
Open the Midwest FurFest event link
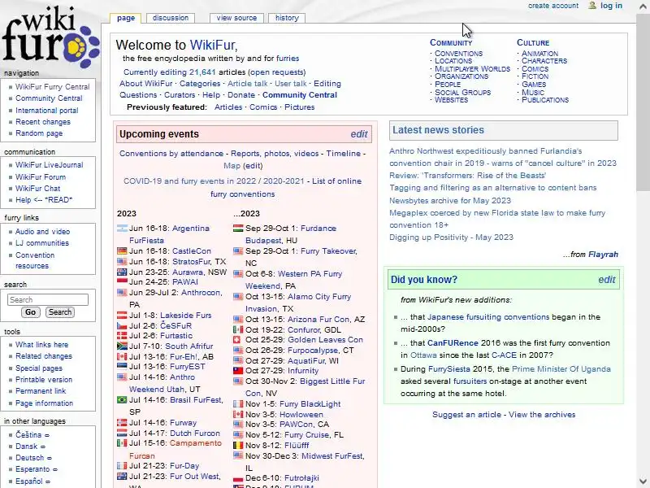pos(332,456)
